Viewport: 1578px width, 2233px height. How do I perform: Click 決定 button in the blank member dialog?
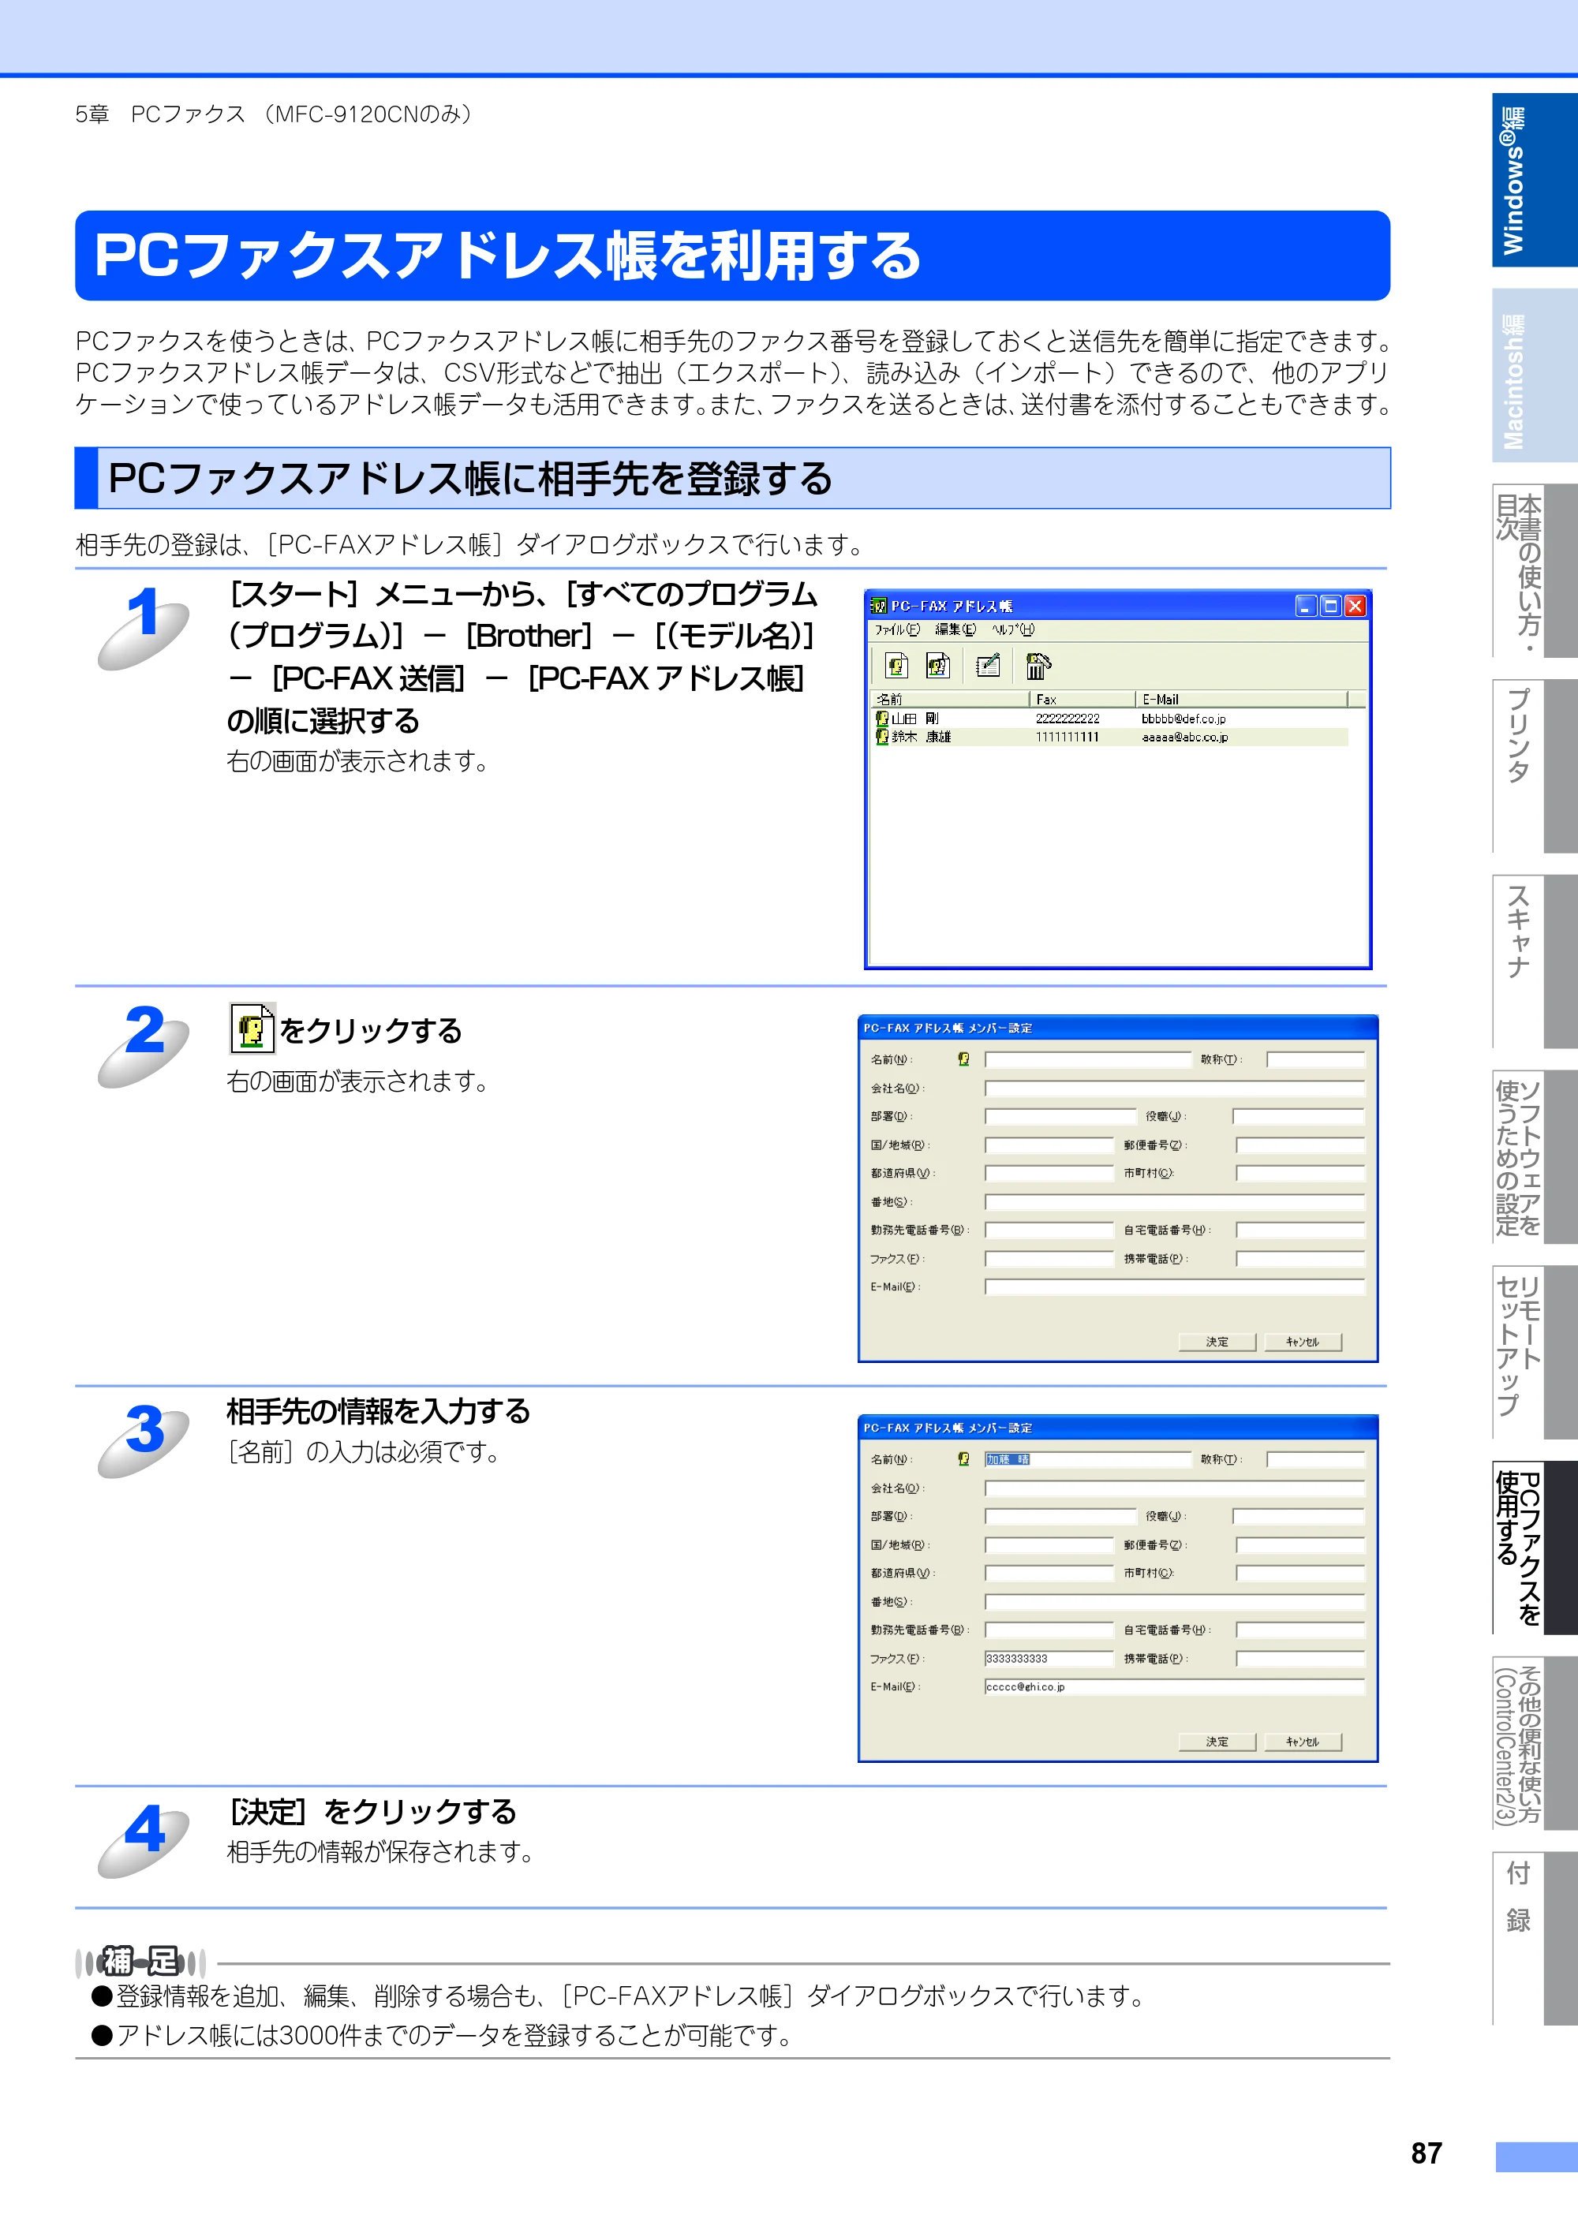point(1217,1342)
